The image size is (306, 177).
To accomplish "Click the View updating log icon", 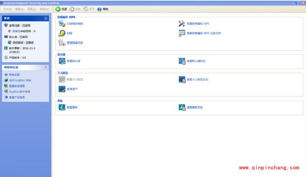I will coord(182,107).
